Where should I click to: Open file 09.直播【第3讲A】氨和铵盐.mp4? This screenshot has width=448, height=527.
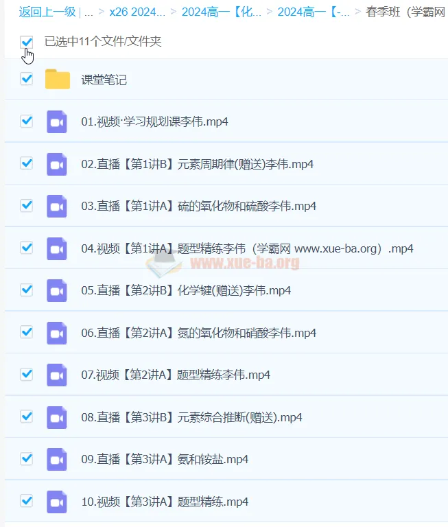pos(165,459)
